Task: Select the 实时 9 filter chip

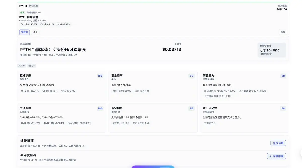Action: (x=22, y=66)
